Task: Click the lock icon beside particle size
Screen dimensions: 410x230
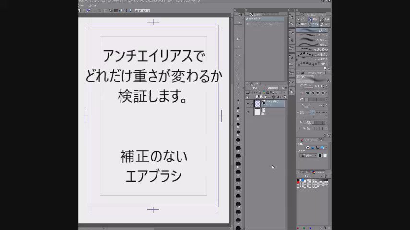Action: 326,106
